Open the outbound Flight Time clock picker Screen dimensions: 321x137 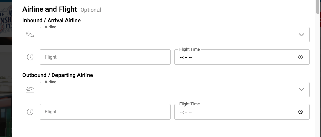300,112
